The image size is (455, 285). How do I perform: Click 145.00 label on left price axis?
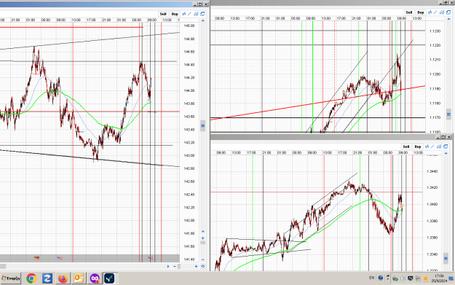tap(189, 26)
